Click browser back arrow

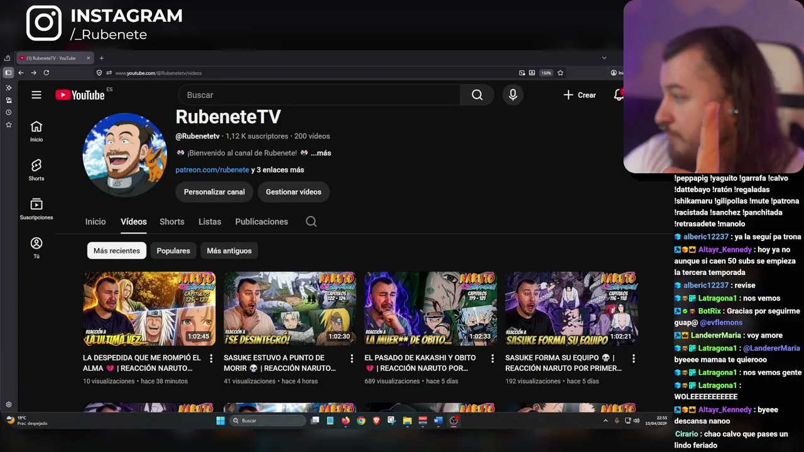(x=21, y=73)
